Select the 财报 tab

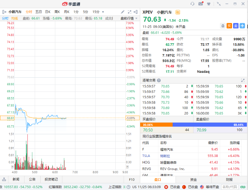click(229, 180)
